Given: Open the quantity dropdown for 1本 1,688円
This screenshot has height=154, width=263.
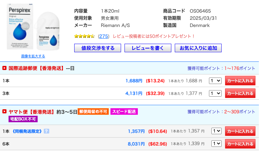Looking at the screenshot, I should point(215,81).
